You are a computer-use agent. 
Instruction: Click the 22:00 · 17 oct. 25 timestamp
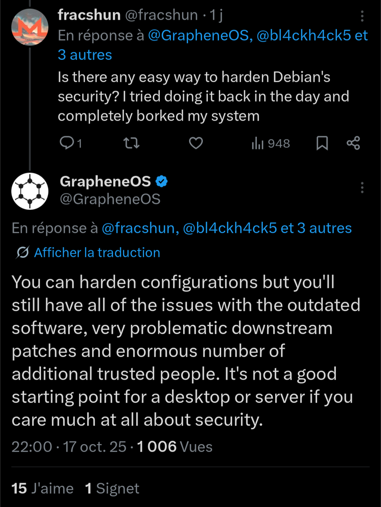click(x=69, y=447)
